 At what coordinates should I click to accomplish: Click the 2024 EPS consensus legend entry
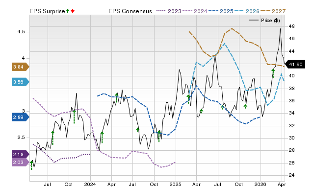195,11
